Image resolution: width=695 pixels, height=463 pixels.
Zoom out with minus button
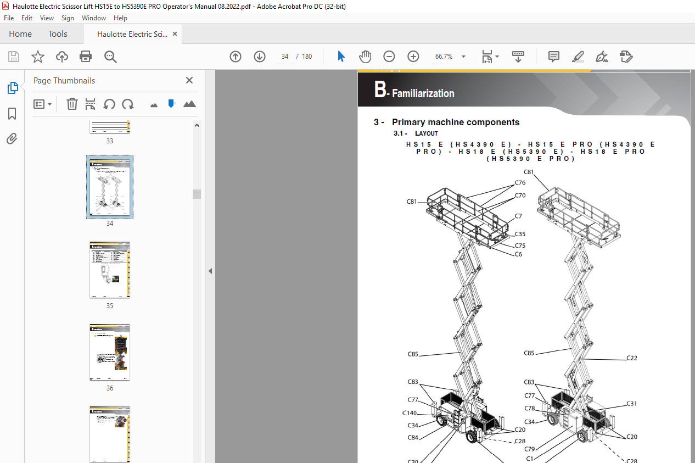click(x=389, y=57)
